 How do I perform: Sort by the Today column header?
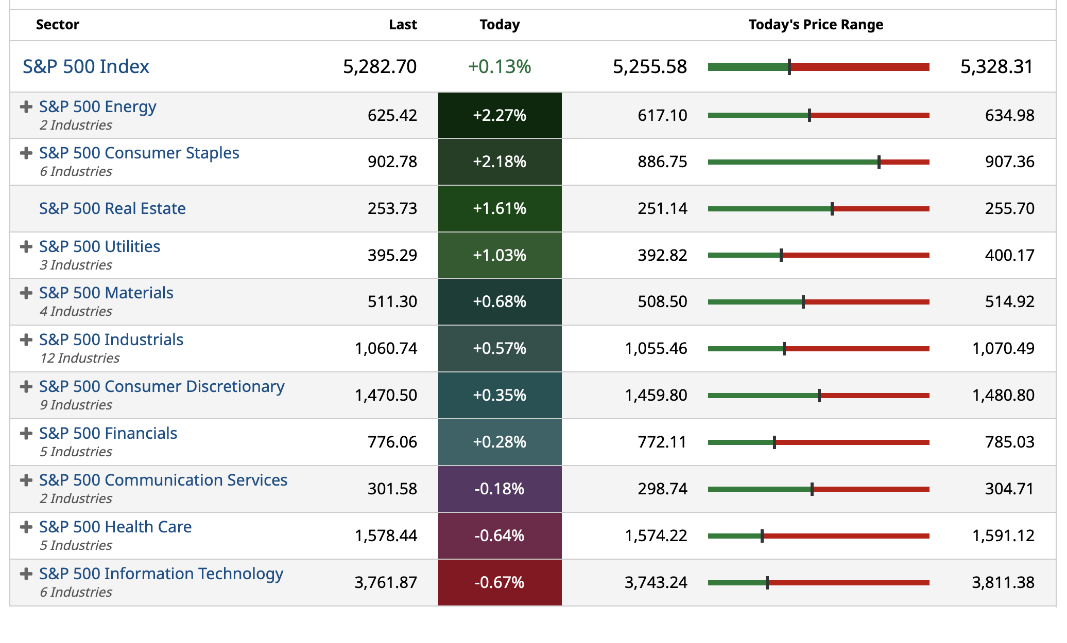(x=500, y=25)
